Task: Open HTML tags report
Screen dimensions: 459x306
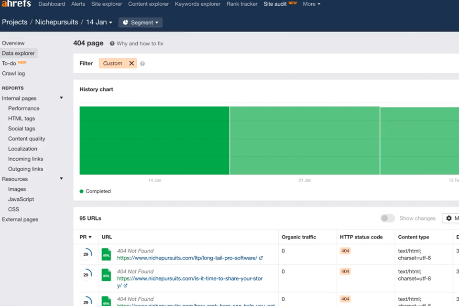Action: tap(22, 119)
